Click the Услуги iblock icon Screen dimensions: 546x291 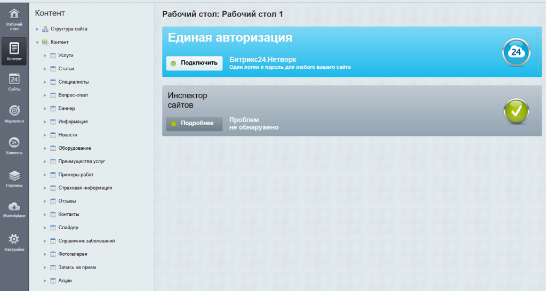pyautogui.click(x=53, y=55)
